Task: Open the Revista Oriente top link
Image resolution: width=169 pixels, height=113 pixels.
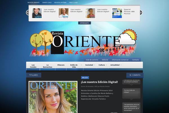Action: (x=34, y=3)
